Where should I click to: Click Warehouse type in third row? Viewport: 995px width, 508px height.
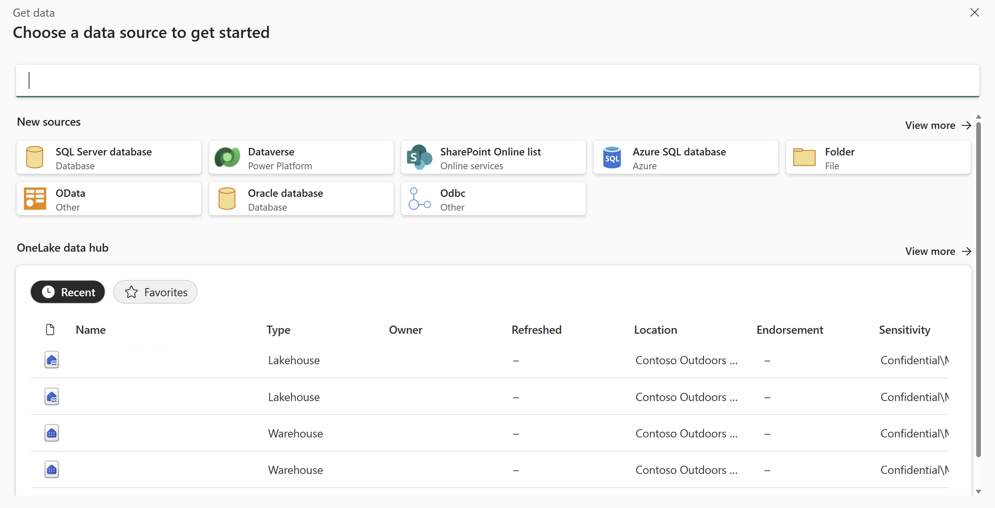point(296,434)
